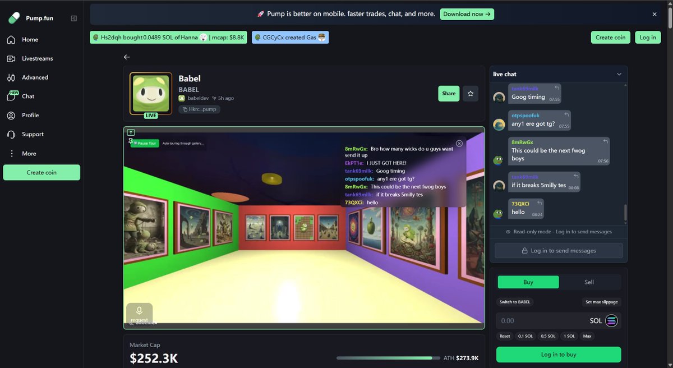Viewport: 673px width, 368px height.
Task: Close the stream chat overlay
Action: coord(459,144)
